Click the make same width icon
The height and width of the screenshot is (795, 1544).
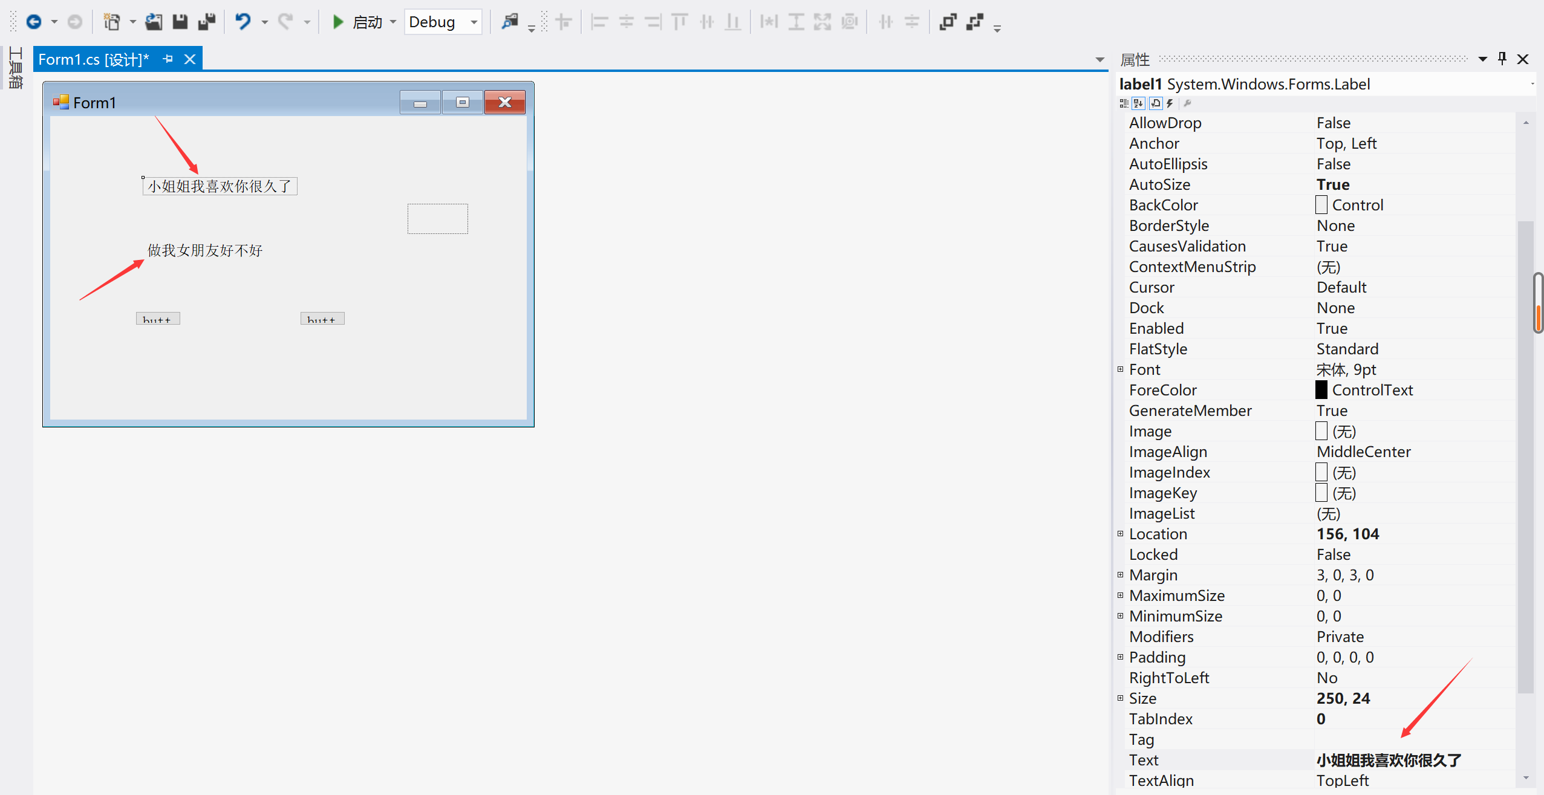pos(769,22)
